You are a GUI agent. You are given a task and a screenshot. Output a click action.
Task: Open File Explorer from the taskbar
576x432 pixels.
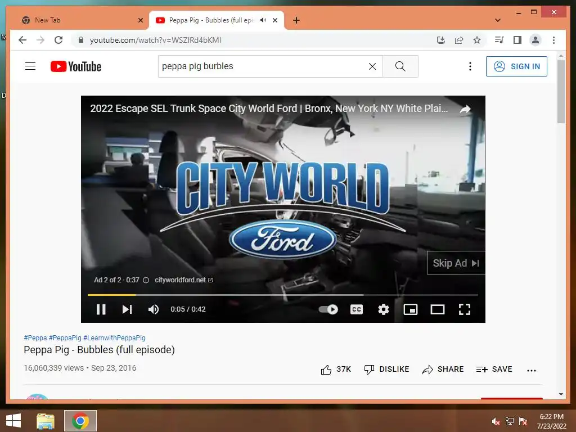[46, 421]
